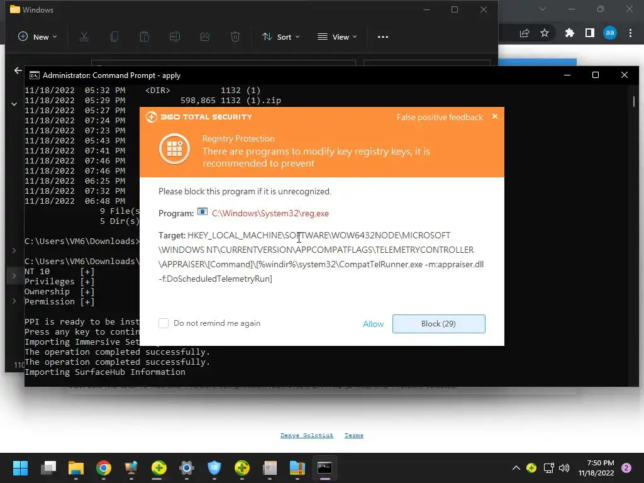The height and width of the screenshot is (483, 644).
Task: Open clock and date in taskbar
Action: pos(596,468)
